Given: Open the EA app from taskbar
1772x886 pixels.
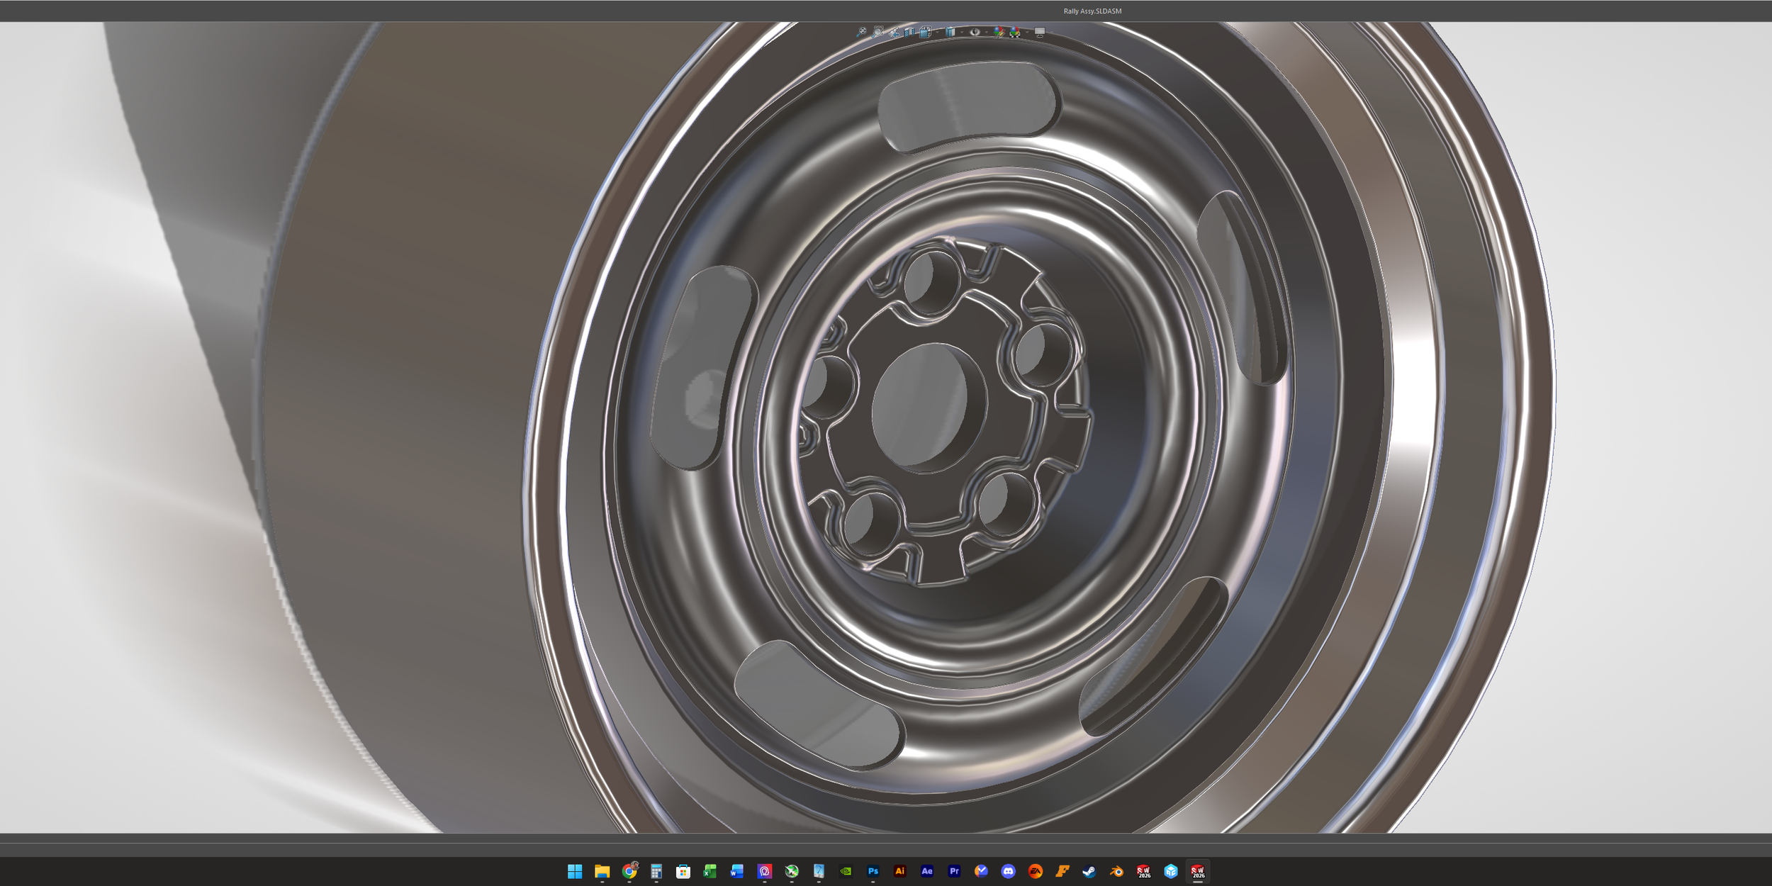Looking at the screenshot, I should (1036, 871).
